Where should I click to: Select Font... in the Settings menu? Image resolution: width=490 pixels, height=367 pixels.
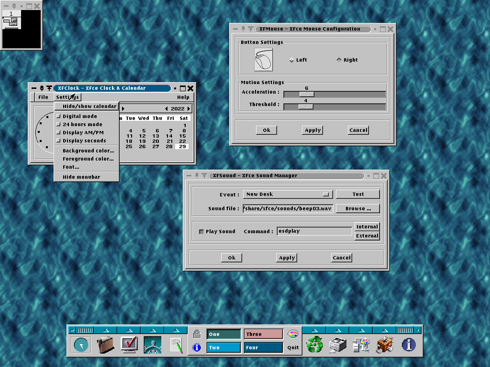(87, 167)
